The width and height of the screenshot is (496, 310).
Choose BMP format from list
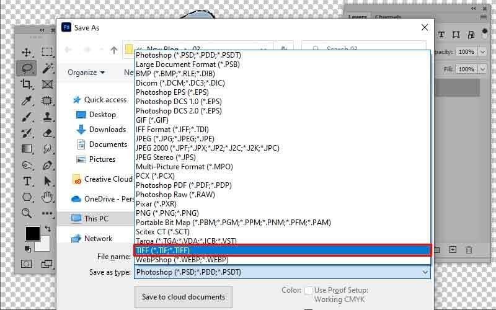tap(283, 73)
